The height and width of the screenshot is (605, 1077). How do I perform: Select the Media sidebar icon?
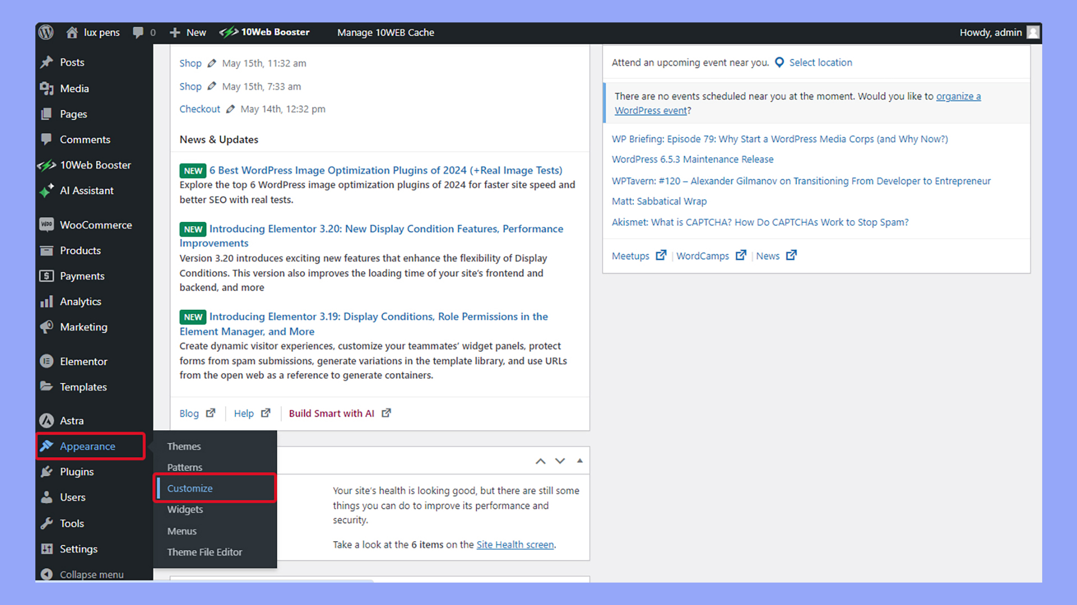click(x=47, y=89)
